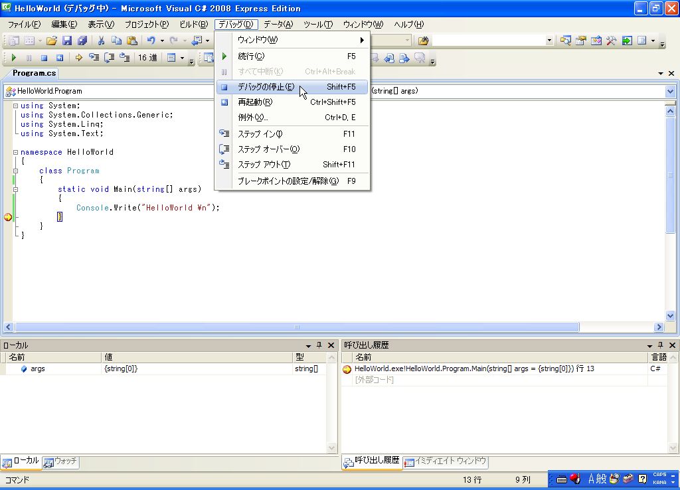Switch to ウォッチ tab
Viewport: 680px width, 490px height.
pyautogui.click(x=60, y=461)
